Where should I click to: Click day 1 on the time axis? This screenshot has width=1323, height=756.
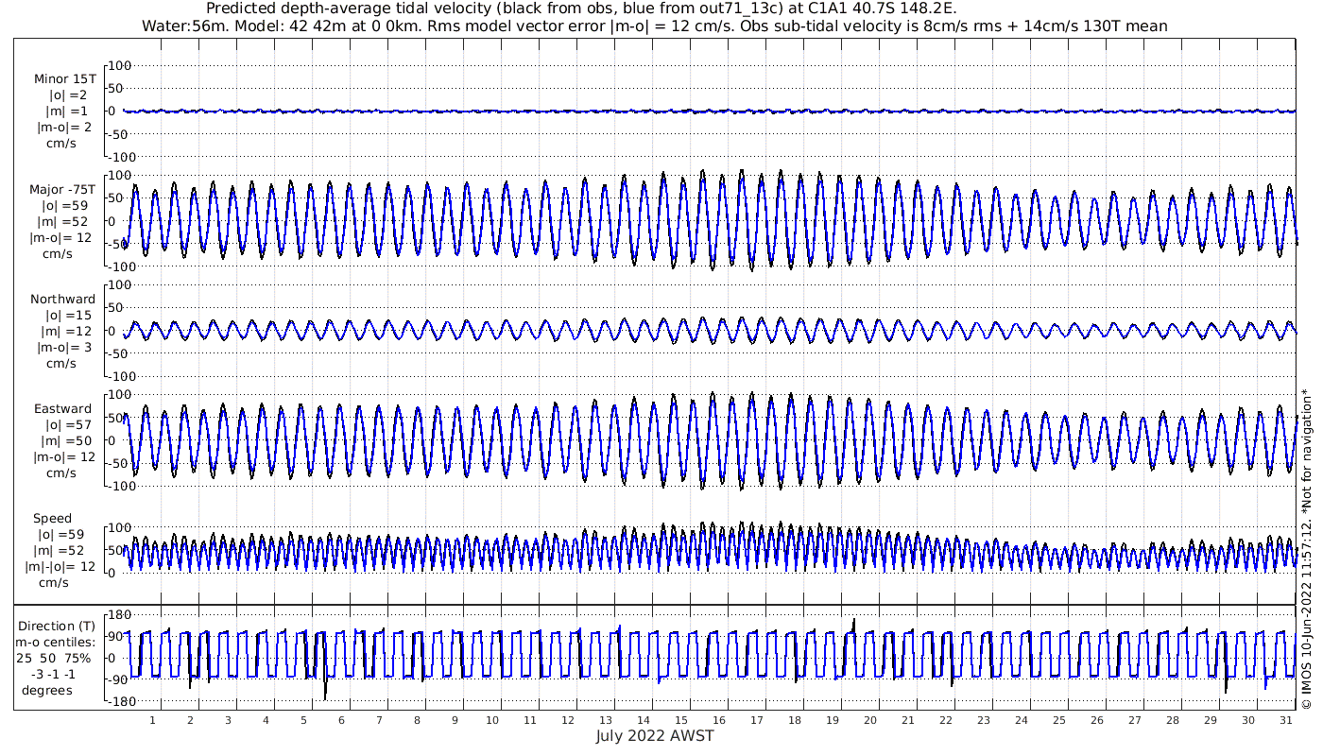coord(152,720)
